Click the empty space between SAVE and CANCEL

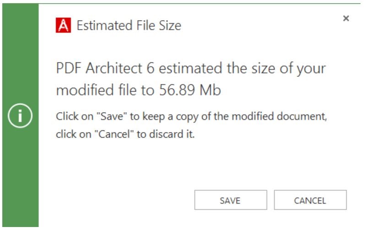[270, 200]
